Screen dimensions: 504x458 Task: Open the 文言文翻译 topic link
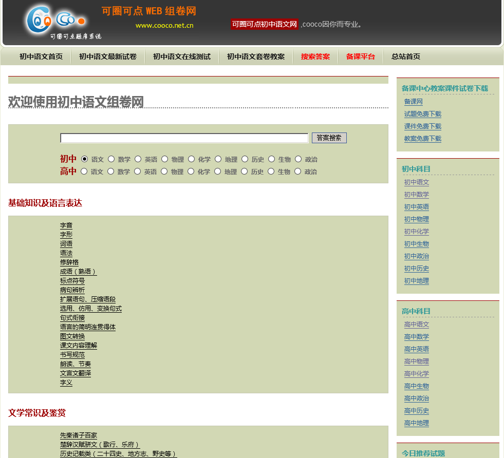(76, 373)
